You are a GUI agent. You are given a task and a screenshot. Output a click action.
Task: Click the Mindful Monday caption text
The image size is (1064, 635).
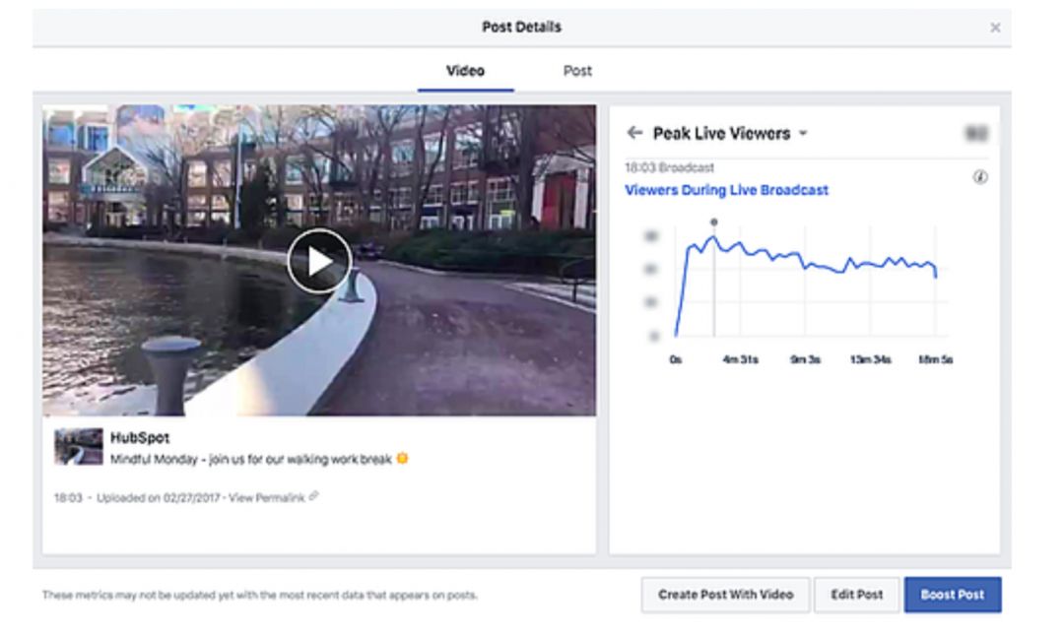click(x=251, y=459)
